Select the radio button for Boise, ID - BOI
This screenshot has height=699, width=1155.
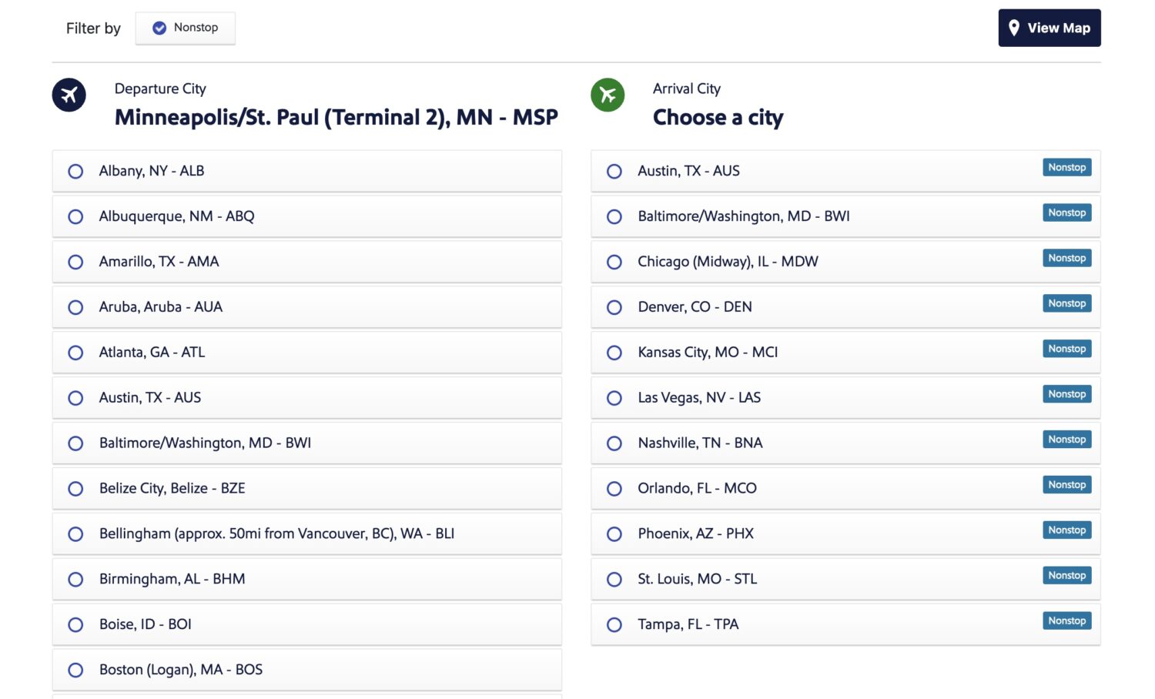click(75, 624)
